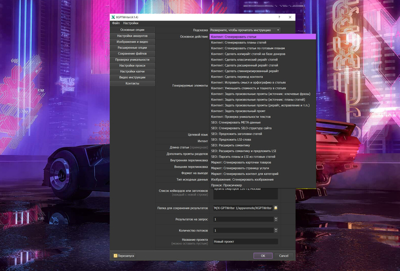The height and width of the screenshot is (271, 400).
Task: Click Количество потоков value field
Action: 243,230
